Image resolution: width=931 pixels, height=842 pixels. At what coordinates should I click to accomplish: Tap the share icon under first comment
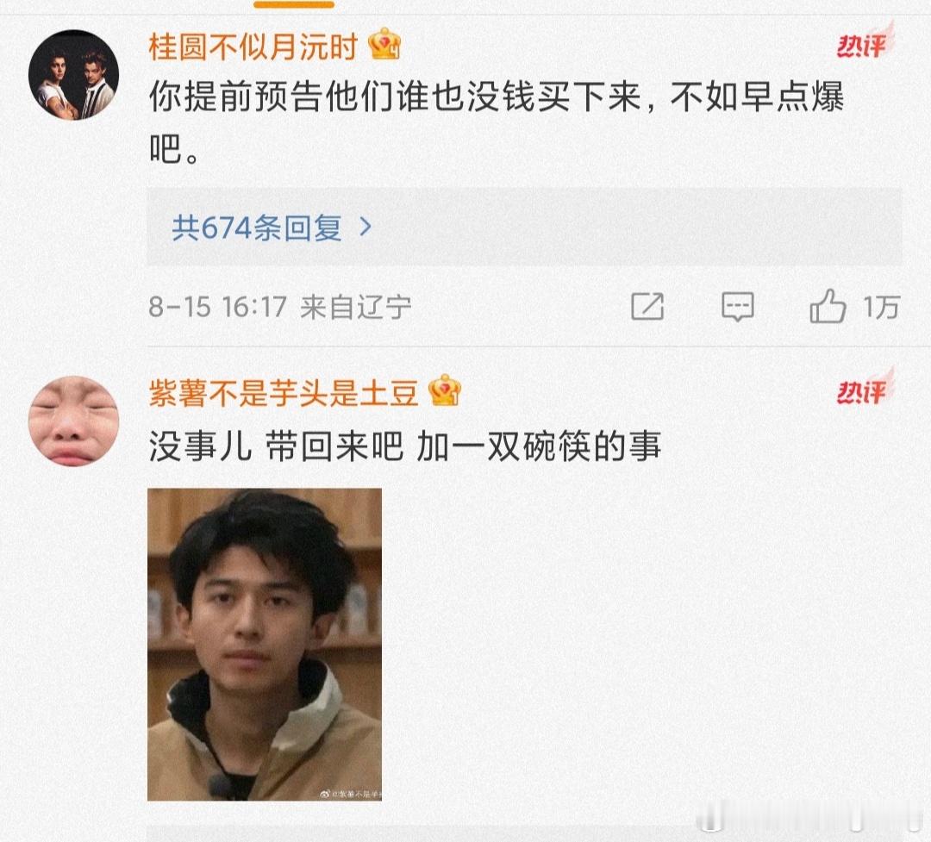point(647,307)
